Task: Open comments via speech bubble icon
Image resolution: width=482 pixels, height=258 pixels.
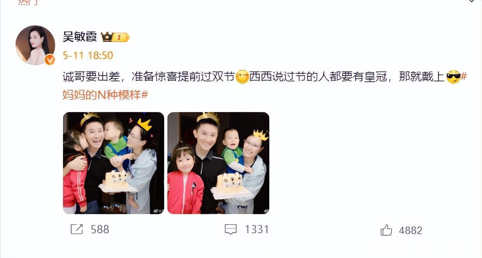Action: coord(231,230)
